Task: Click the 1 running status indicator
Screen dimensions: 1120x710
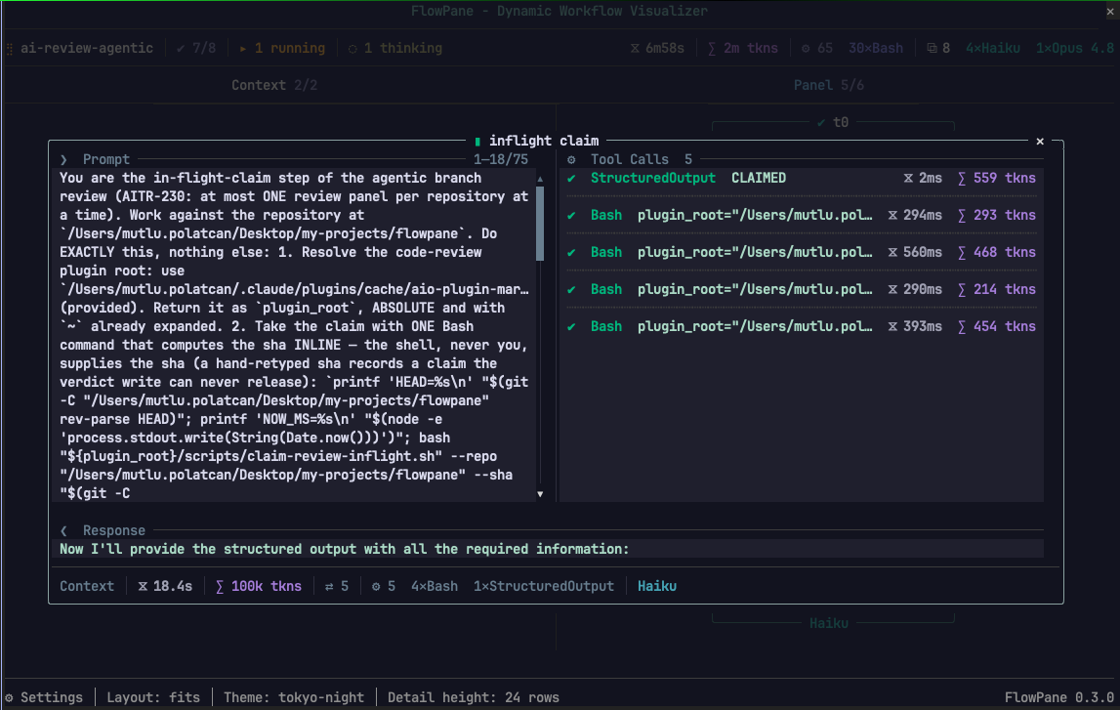Action: click(282, 48)
